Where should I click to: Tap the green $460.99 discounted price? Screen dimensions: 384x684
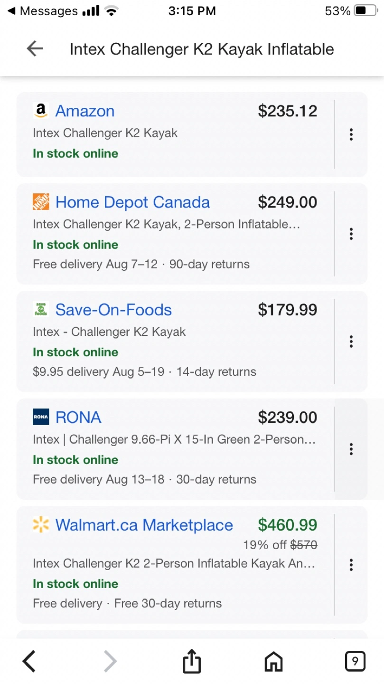(288, 525)
